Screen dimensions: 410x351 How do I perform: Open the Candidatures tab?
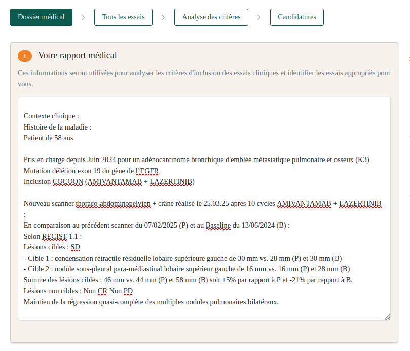(296, 17)
